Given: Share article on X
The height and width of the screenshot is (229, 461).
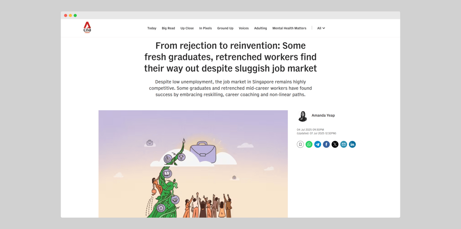Looking at the screenshot, I should tap(335, 144).
